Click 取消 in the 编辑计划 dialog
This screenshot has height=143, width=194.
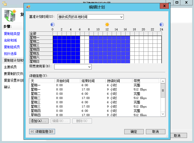pyautogui.click(x=156, y=132)
